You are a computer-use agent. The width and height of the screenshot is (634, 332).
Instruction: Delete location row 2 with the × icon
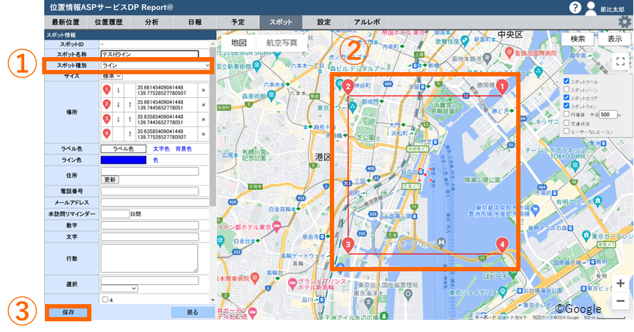tap(203, 105)
